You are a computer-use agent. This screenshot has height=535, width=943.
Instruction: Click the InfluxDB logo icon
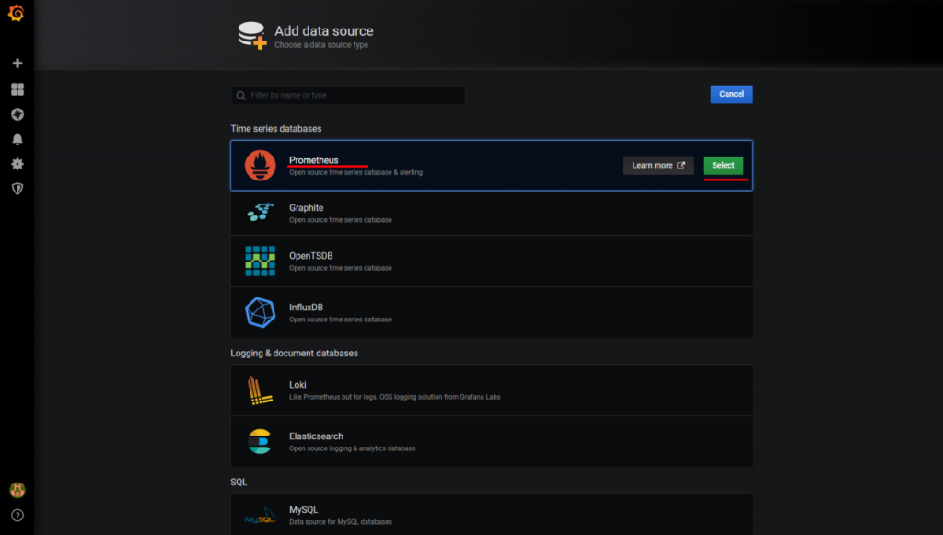260,313
